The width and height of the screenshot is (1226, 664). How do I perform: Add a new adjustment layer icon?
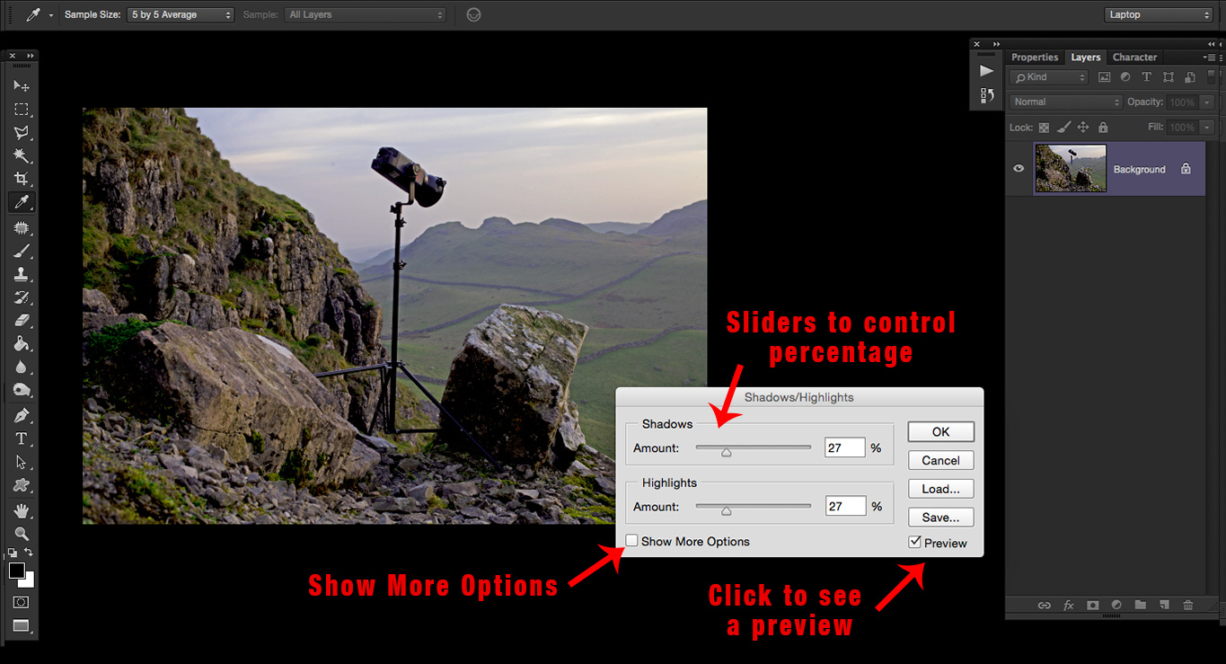coord(1116,606)
